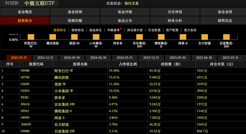Open the 基金经理 tab
This screenshot has width=246, height=134.
(75, 12)
